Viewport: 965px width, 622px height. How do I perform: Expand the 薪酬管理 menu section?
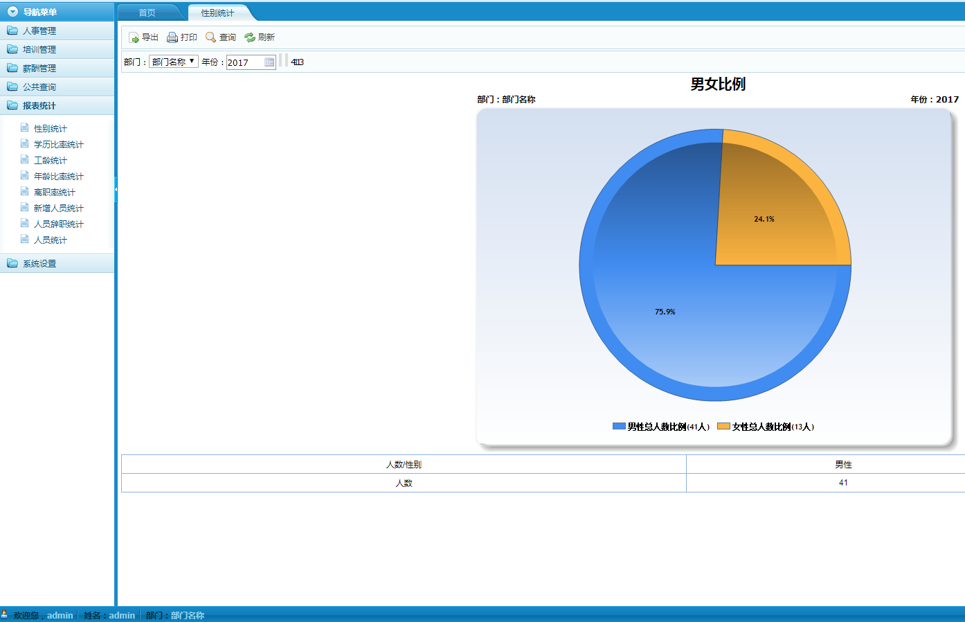point(57,68)
